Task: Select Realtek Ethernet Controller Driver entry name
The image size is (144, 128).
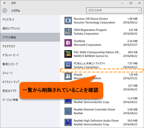Action: 94,109
